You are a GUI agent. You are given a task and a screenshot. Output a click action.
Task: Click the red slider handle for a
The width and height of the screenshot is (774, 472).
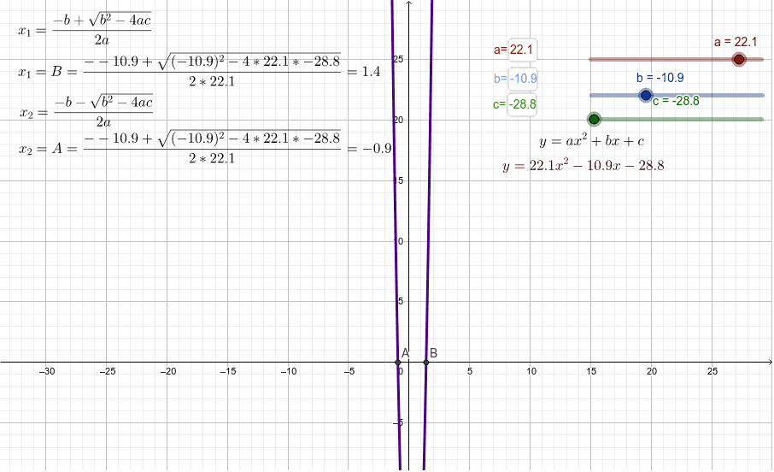point(738,59)
